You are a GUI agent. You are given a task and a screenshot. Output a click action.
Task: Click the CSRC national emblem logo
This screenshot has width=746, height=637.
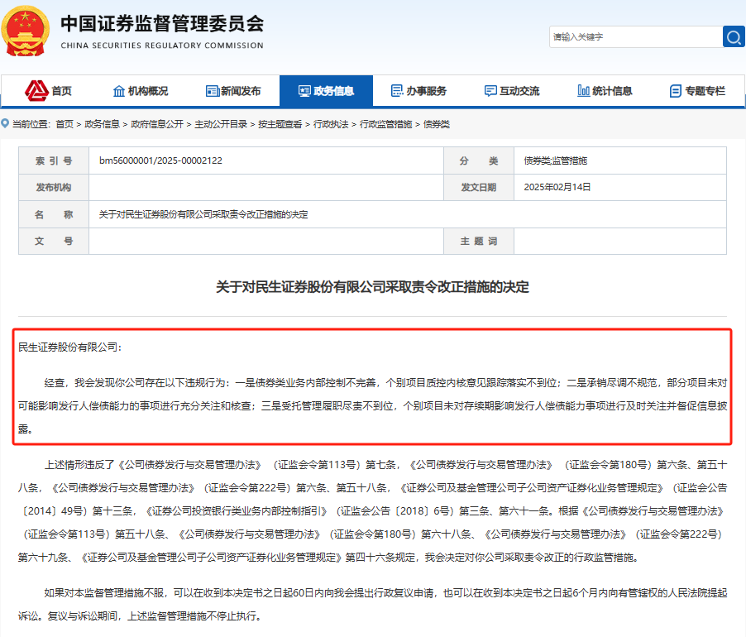[25, 31]
